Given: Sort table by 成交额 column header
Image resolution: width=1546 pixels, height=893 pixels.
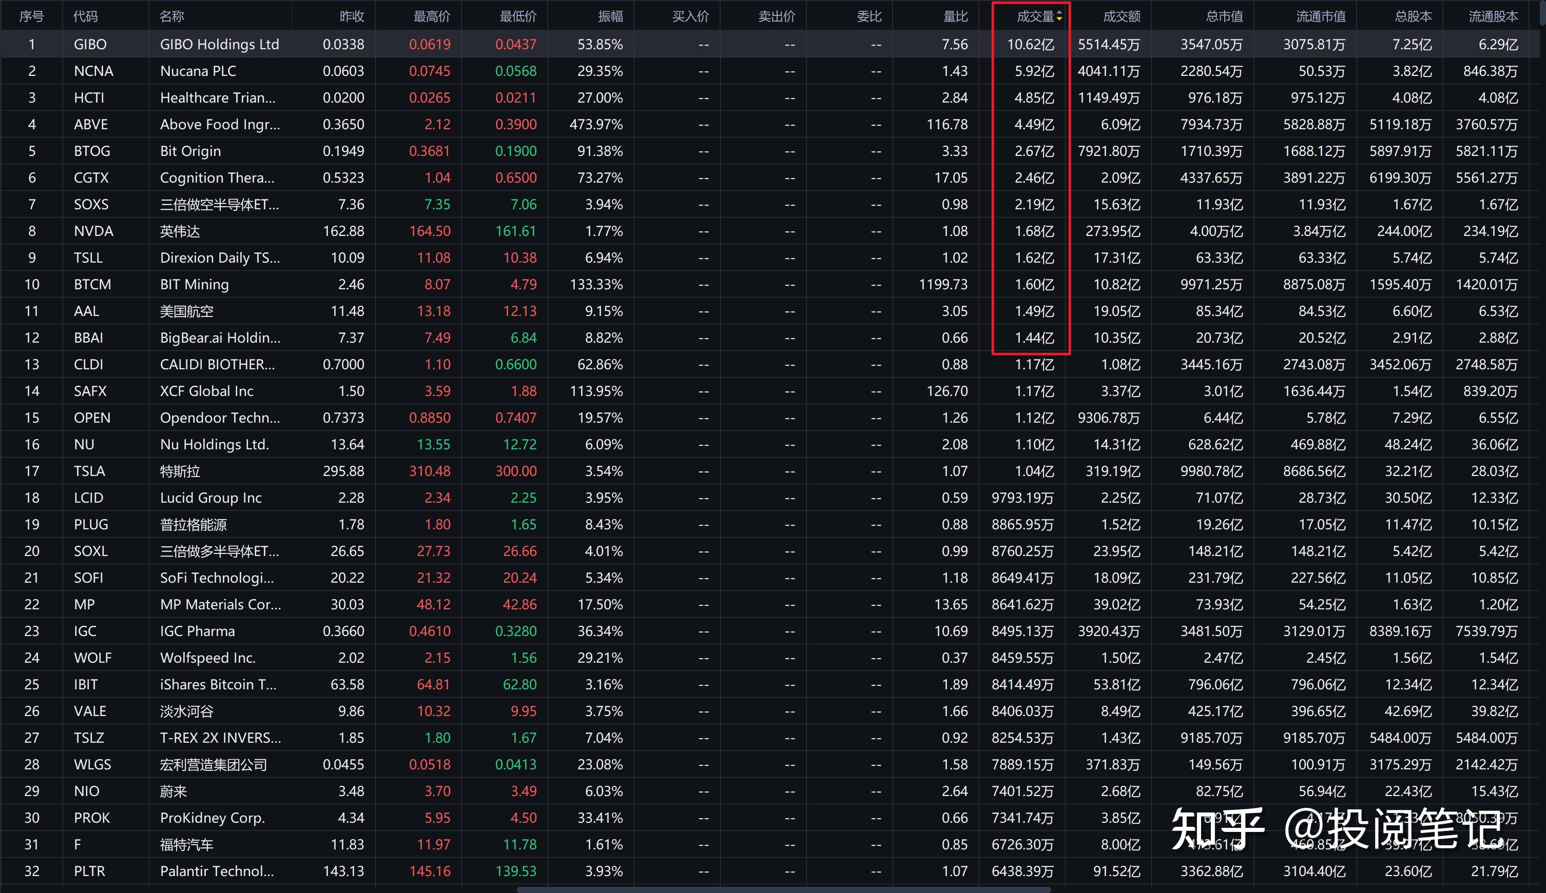Looking at the screenshot, I should (x=1121, y=16).
